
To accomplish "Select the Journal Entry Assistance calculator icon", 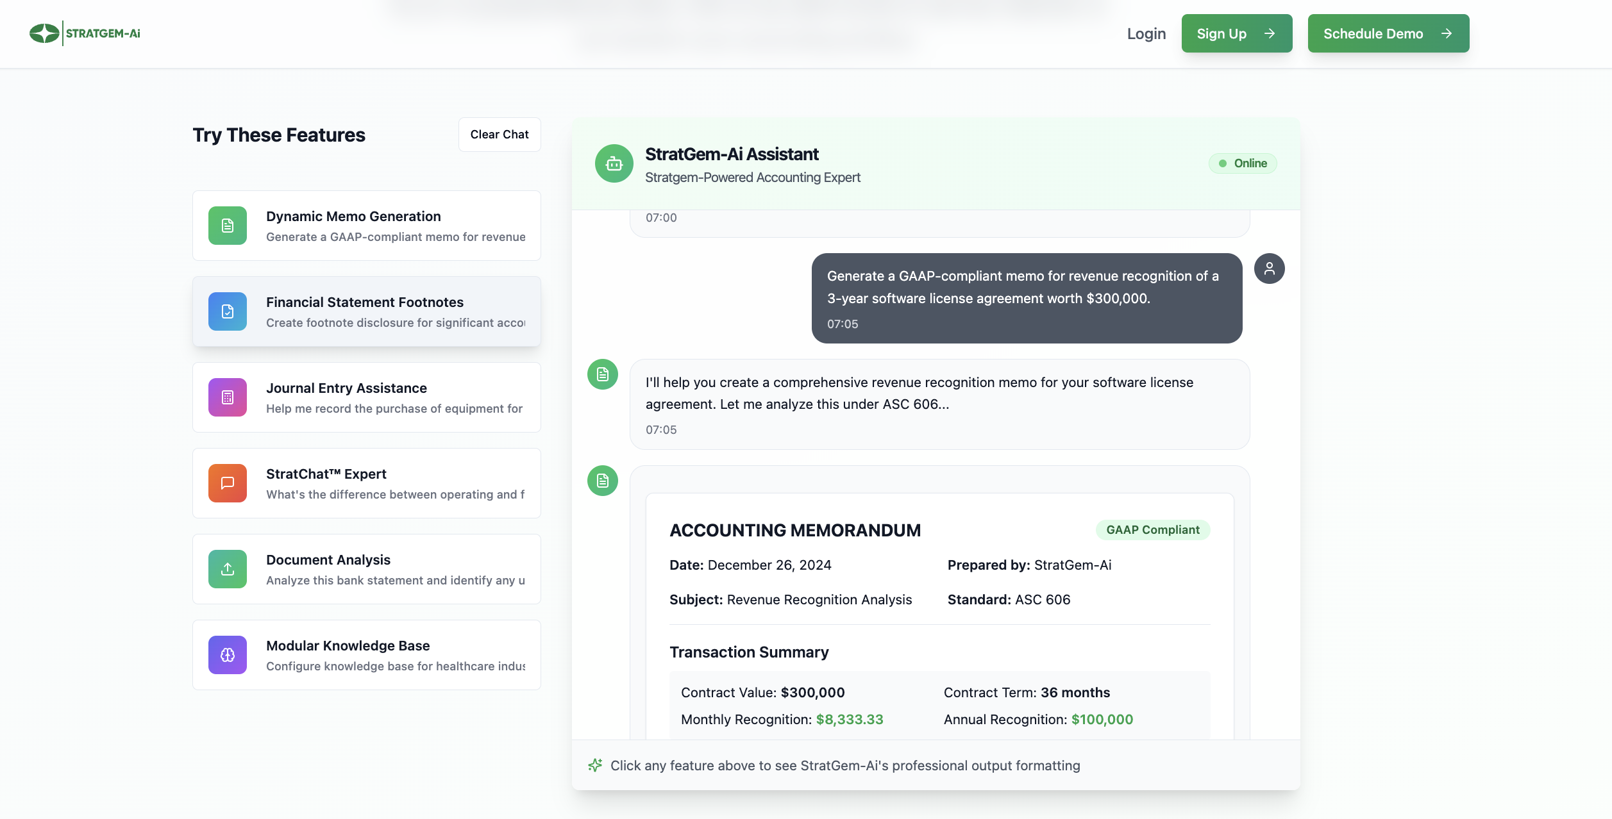I will point(227,397).
